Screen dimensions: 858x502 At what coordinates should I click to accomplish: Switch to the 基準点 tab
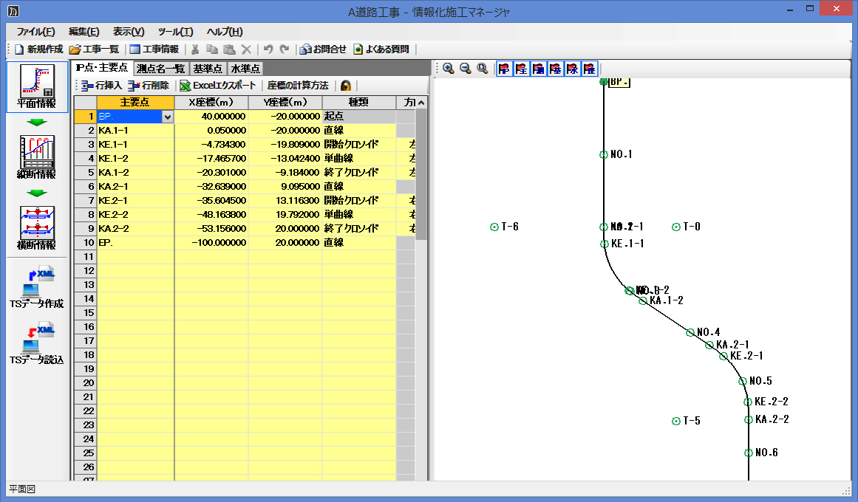208,69
